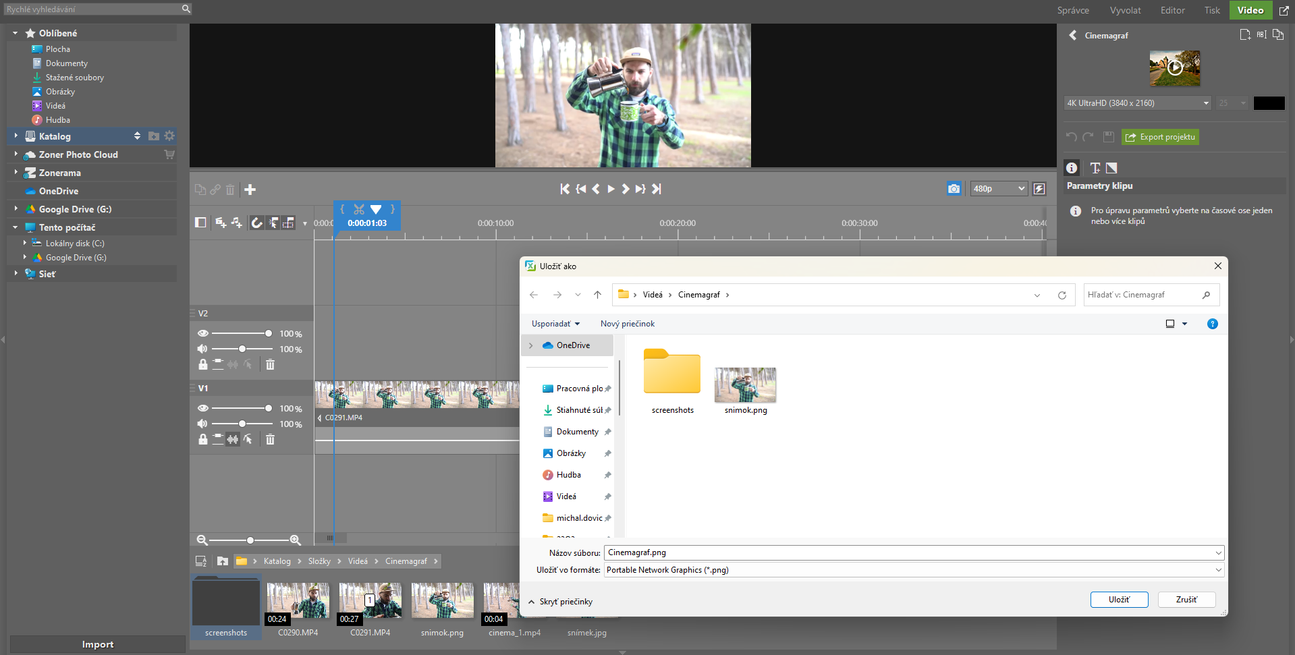Click the Export projektu button
The height and width of the screenshot is (655, 1295).
click(x=1160, y=137)
